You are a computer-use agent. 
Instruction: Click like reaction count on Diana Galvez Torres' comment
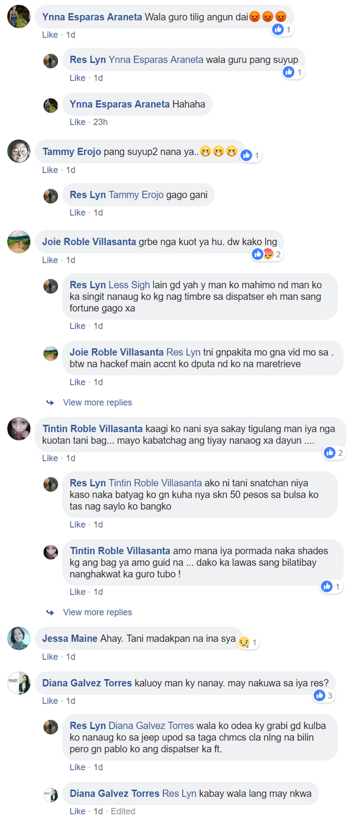(330, 695)
